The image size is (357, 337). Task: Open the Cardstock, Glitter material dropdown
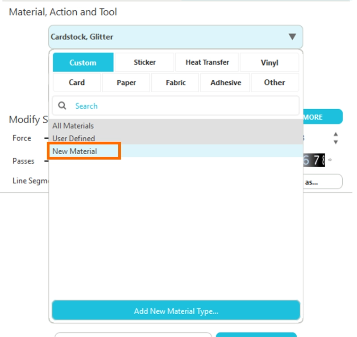pos(175,37)
